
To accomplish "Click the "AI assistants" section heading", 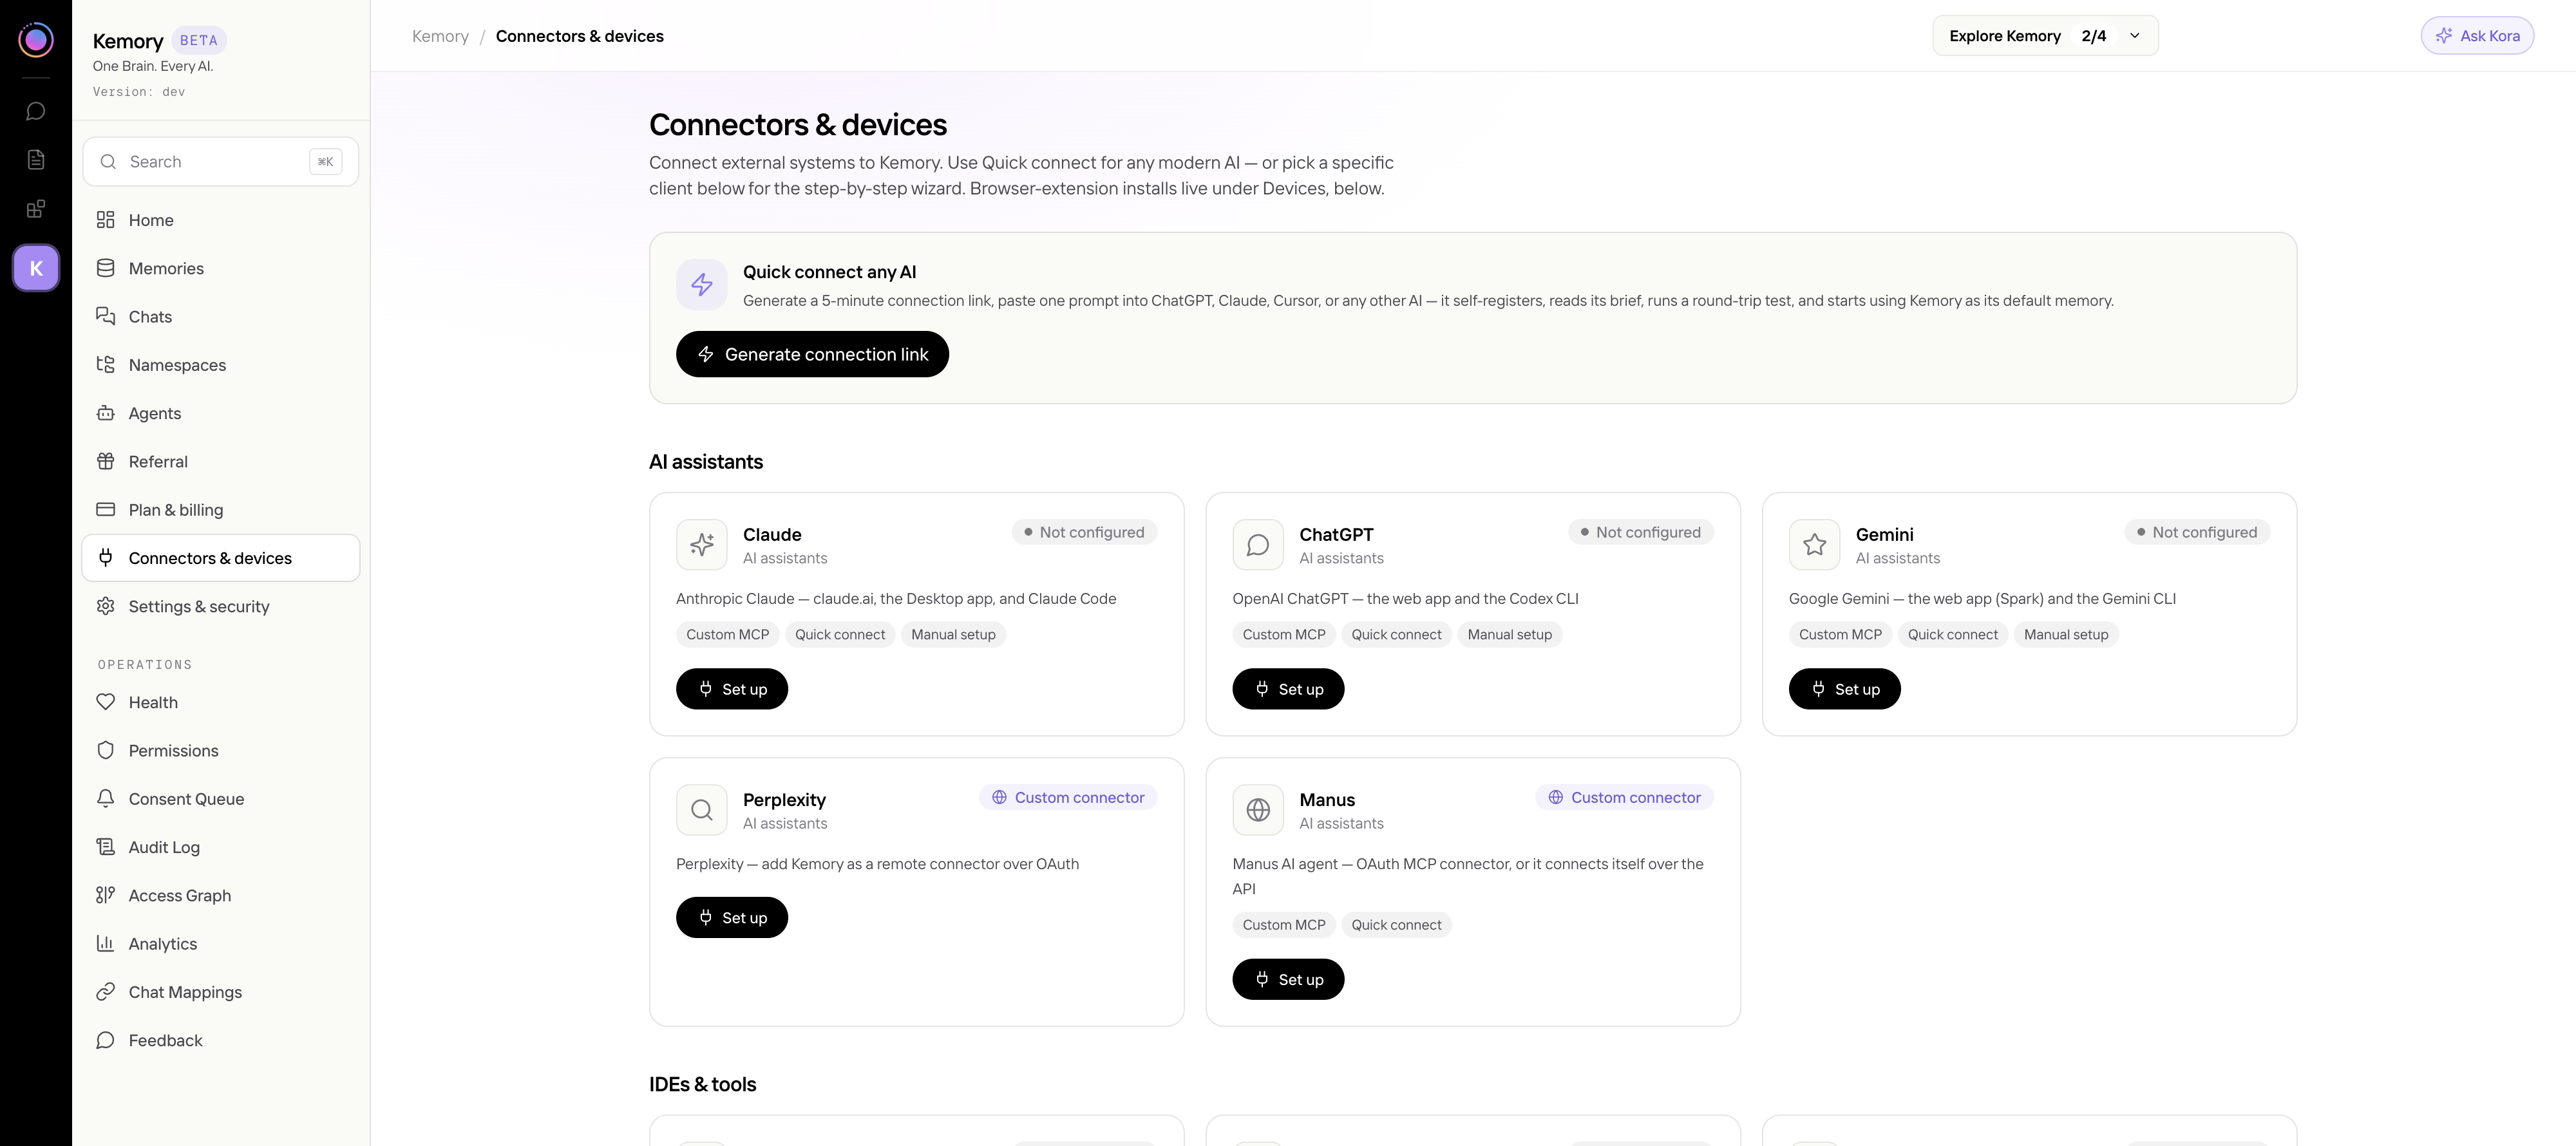I will pos(706,461).
